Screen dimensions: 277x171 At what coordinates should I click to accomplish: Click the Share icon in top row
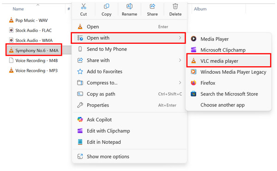152,6
